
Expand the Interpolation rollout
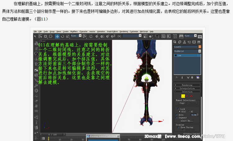[187, 88]
